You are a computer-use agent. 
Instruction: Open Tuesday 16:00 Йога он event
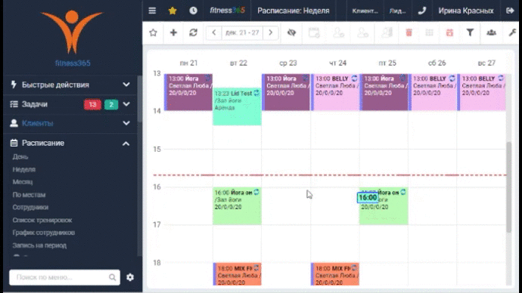(237, 206)
